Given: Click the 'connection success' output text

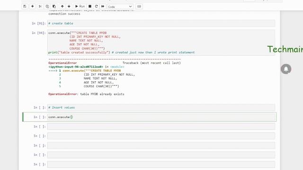Looking at the screenshot, I should [x=64, y=14].
